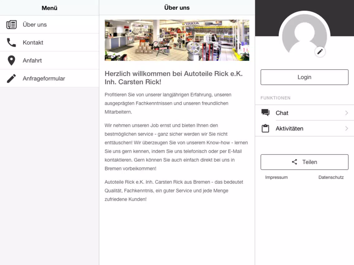
Task: Click the Login button
Action: pos(304,77)
